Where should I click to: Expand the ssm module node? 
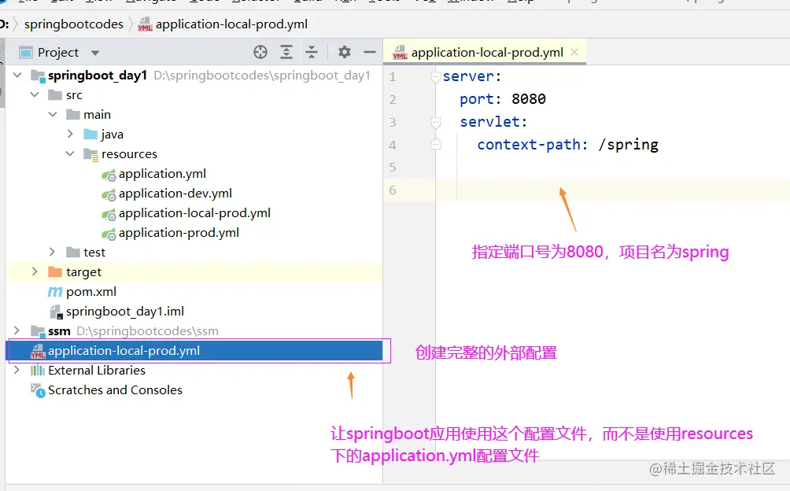click(17, 330)
